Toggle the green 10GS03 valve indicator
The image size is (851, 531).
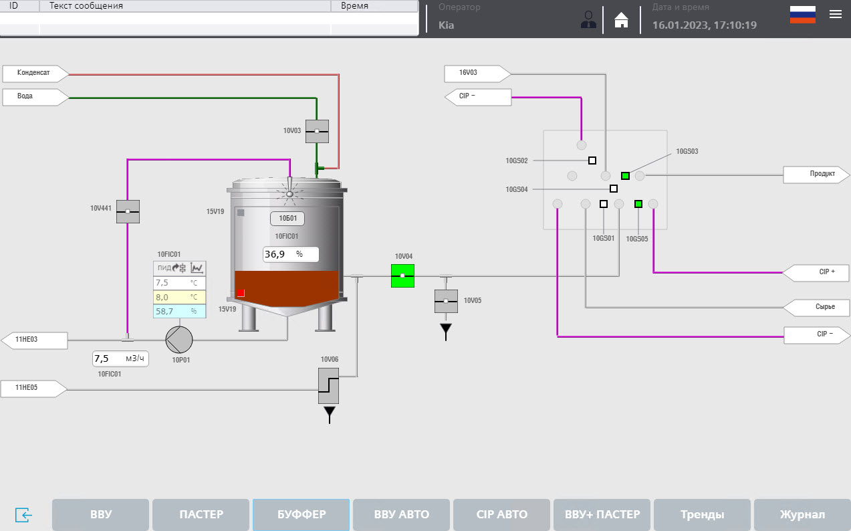tap(624, 175)
